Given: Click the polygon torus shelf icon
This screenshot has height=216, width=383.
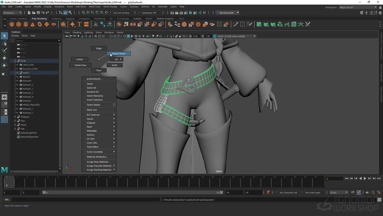Looking at the screenshot, I should point(40,24).
